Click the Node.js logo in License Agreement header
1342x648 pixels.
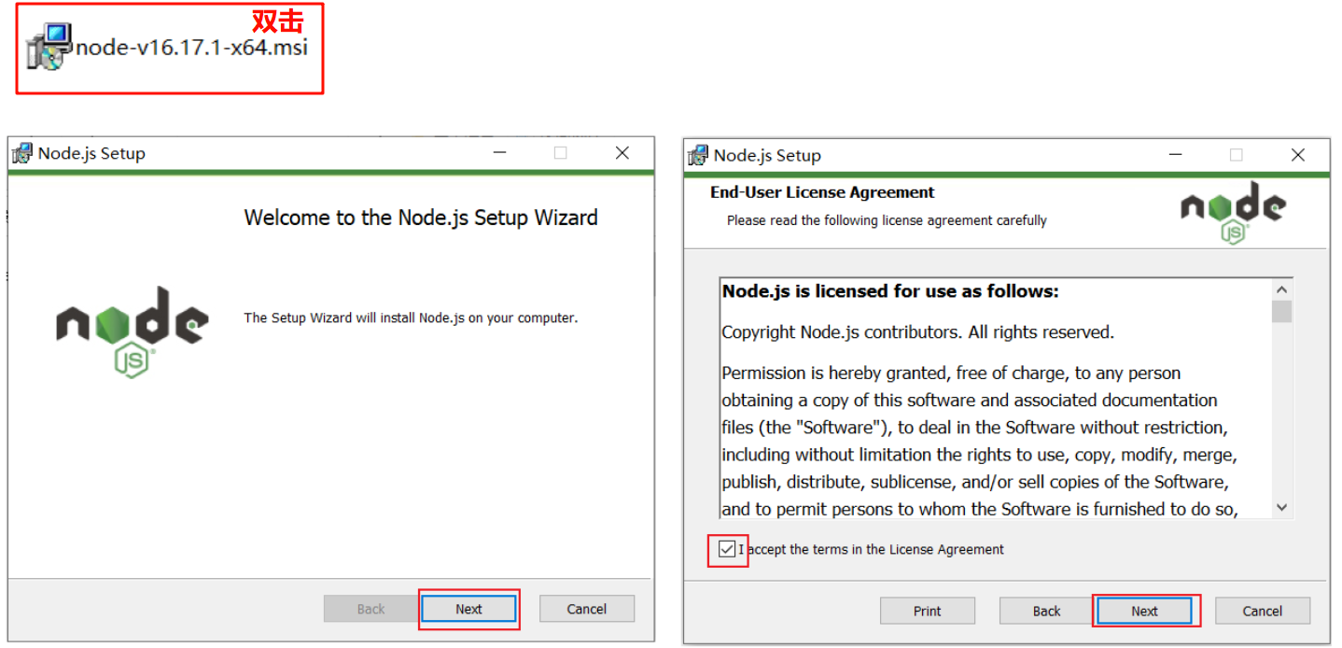tap(1233, 213)
